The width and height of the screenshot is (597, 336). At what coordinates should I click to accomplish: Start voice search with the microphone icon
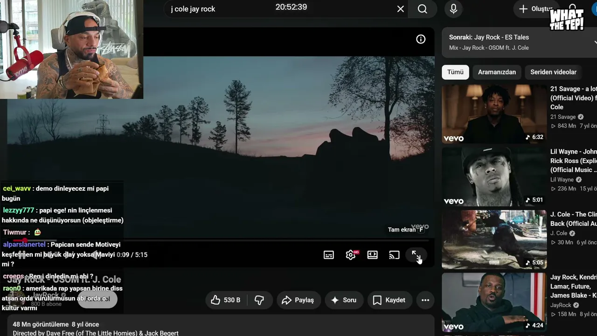[453, 9]
